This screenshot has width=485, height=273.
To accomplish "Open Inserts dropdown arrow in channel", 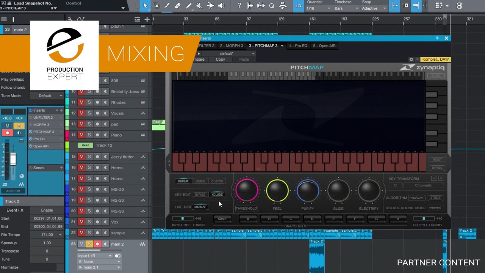I will (x=57, y=110).
